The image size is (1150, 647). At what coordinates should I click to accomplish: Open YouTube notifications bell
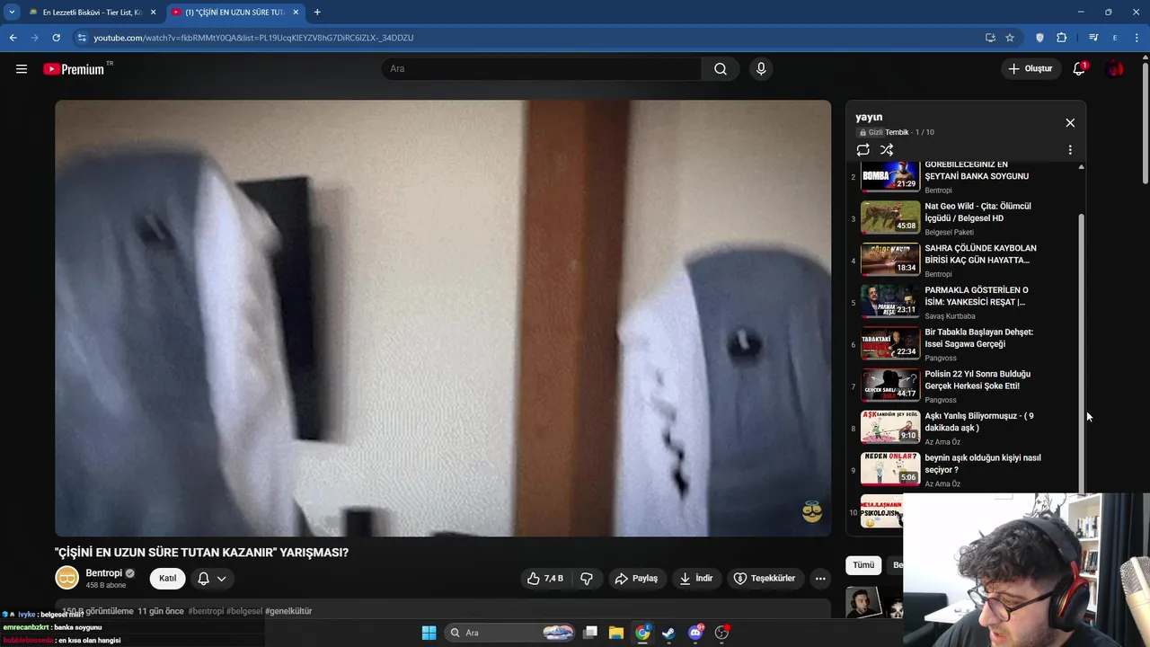(1079, 69)
